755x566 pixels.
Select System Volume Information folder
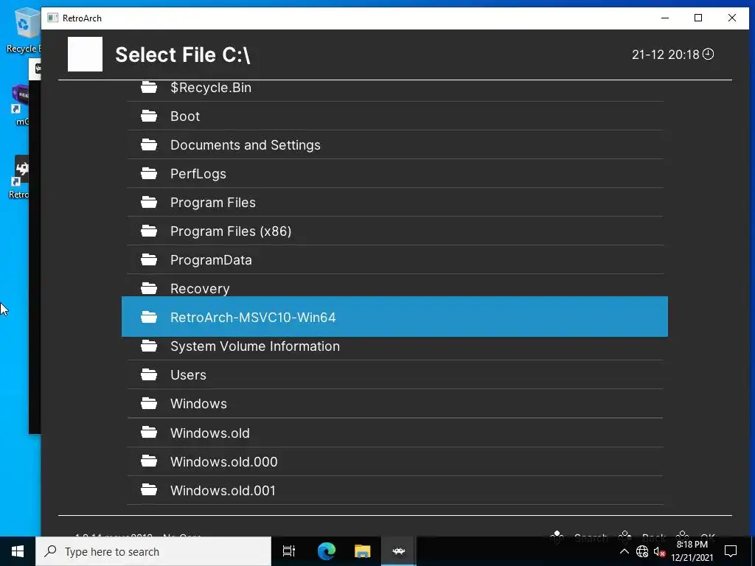click(395, 346)
